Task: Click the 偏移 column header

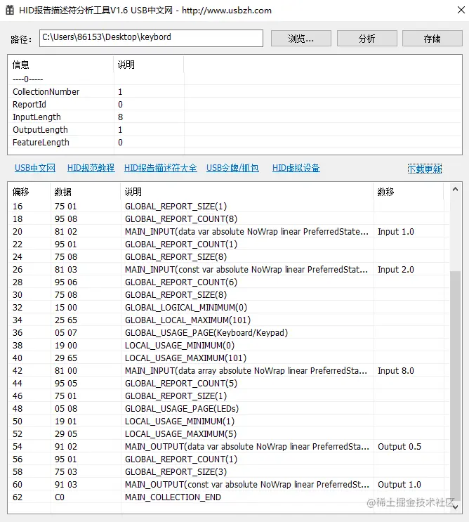Action: click(29, 192)
